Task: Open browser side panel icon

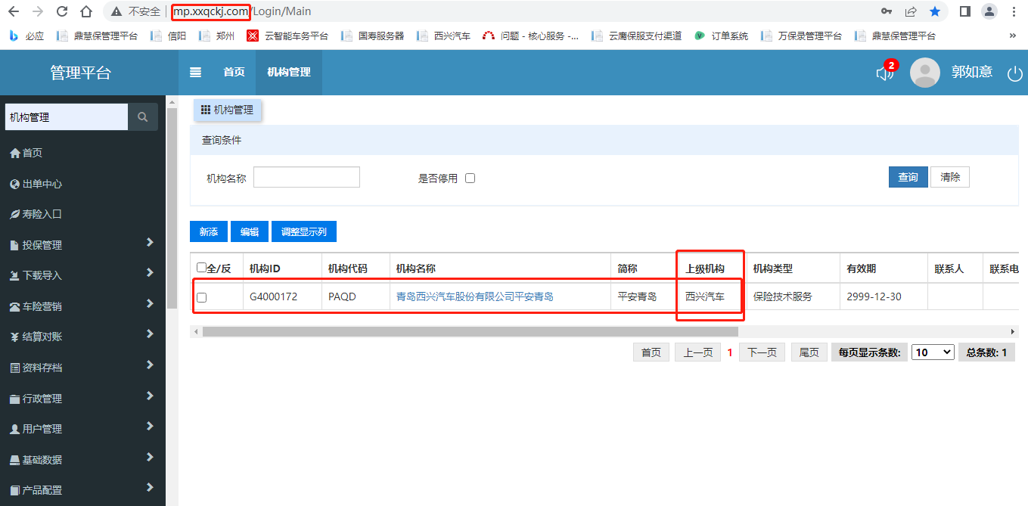Action: pyautogui.click(x=965, y=11)
